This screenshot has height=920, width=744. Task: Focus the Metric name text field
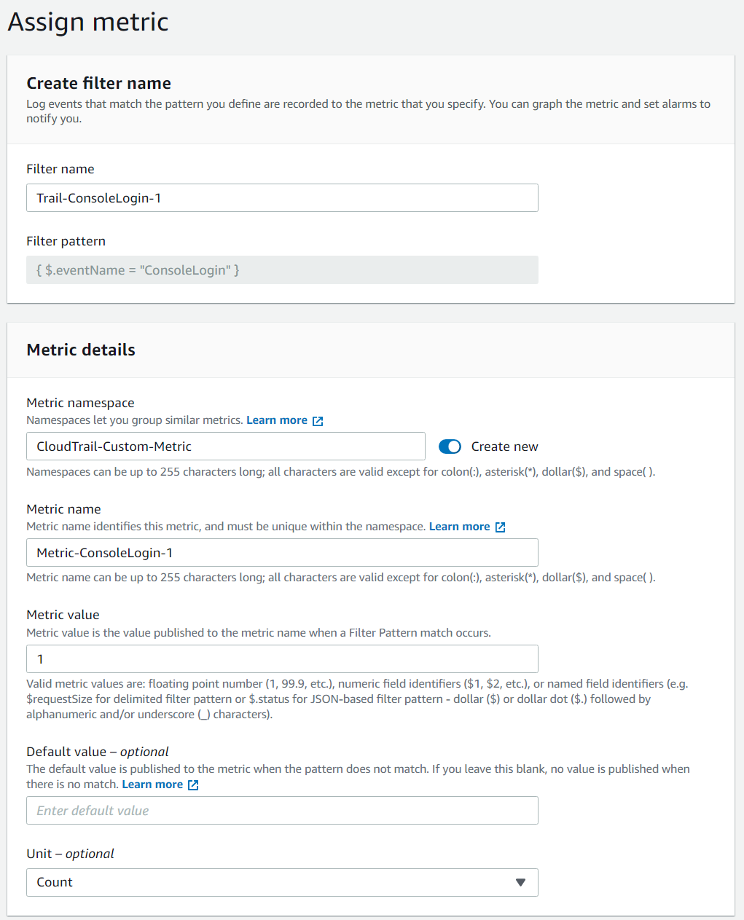282,553
